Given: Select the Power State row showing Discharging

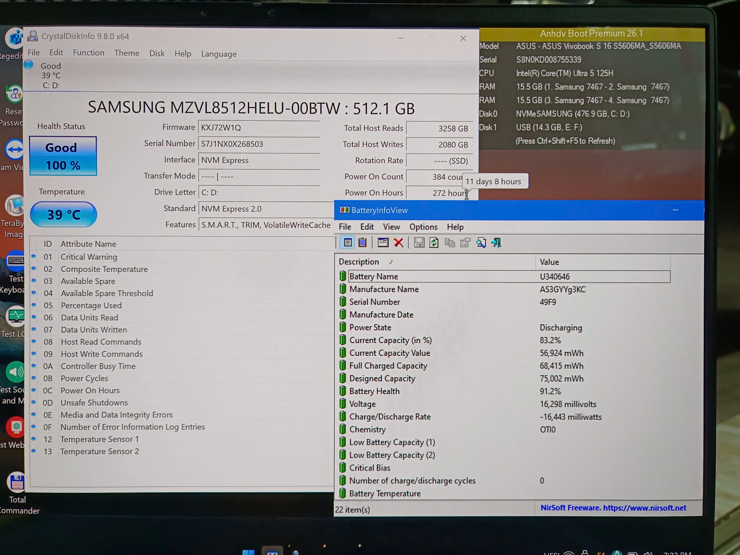Looking at the screenshot, I should coord(504,327).
